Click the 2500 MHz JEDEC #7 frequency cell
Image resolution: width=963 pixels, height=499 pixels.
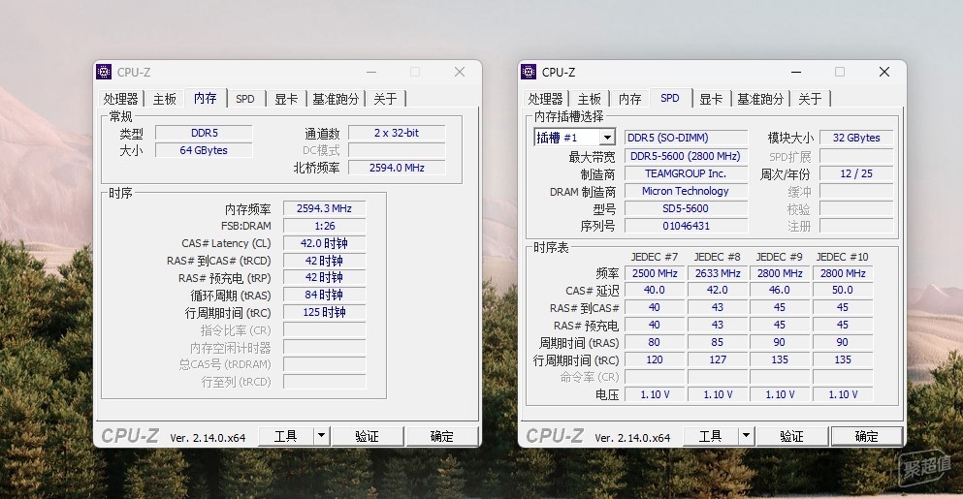655,273
